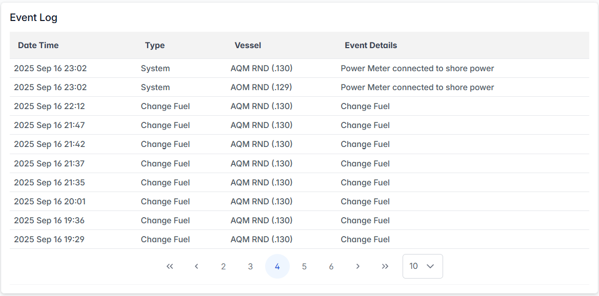Select the AQM RND (.129) system event row
The image size is (599, 296).
[x=261, y=87]
